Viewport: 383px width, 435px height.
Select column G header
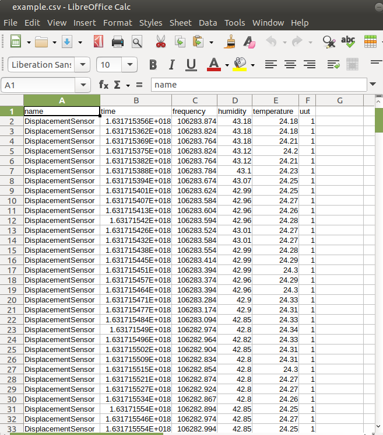point(340,100)
